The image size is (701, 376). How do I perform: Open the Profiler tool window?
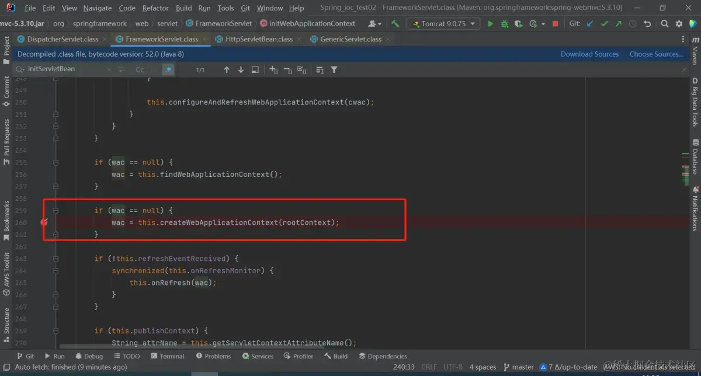coord(299,356)
